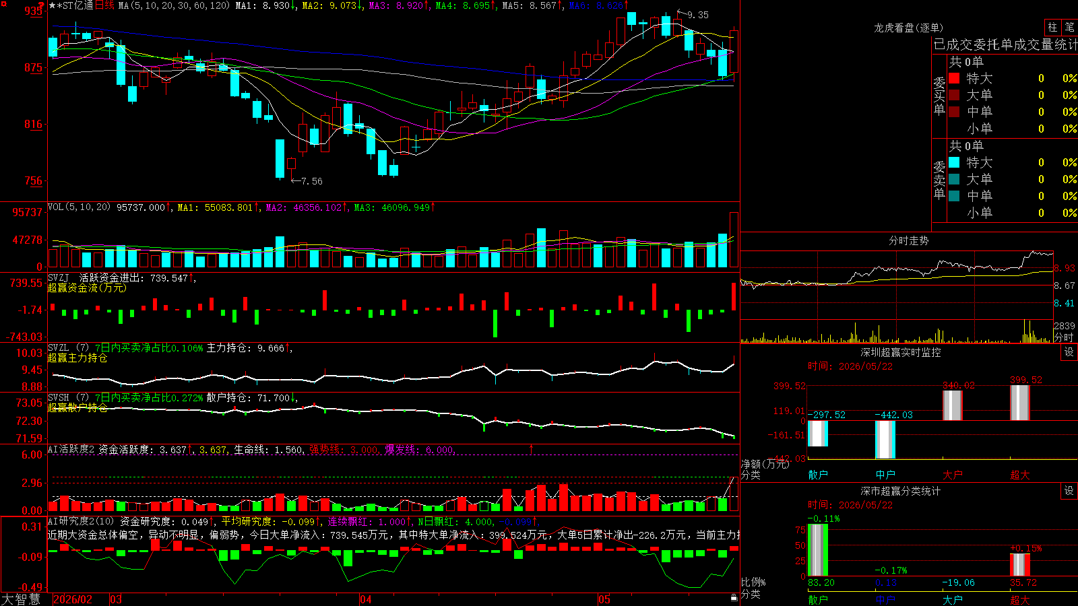Click MA(5,10,20,30,60,120) indicator parameters

coord(174,5)
